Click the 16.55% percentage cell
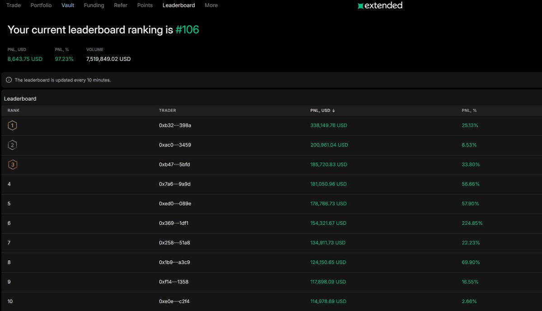The height and width of the screenshot is (311, 542). coord(470,282)
